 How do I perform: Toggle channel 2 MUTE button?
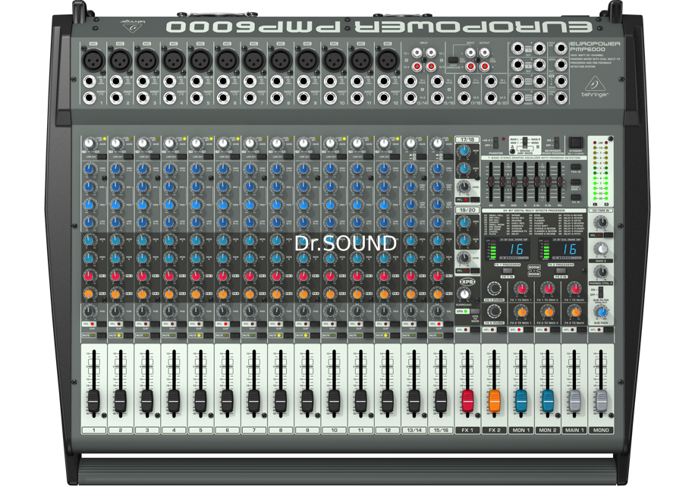128,335
